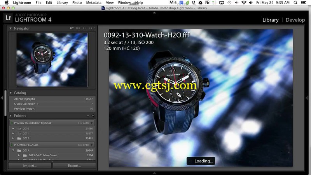The height and width of the screenshot is (175, 311).
Task: Switch to the Library module
Action: tap(270, 20)
